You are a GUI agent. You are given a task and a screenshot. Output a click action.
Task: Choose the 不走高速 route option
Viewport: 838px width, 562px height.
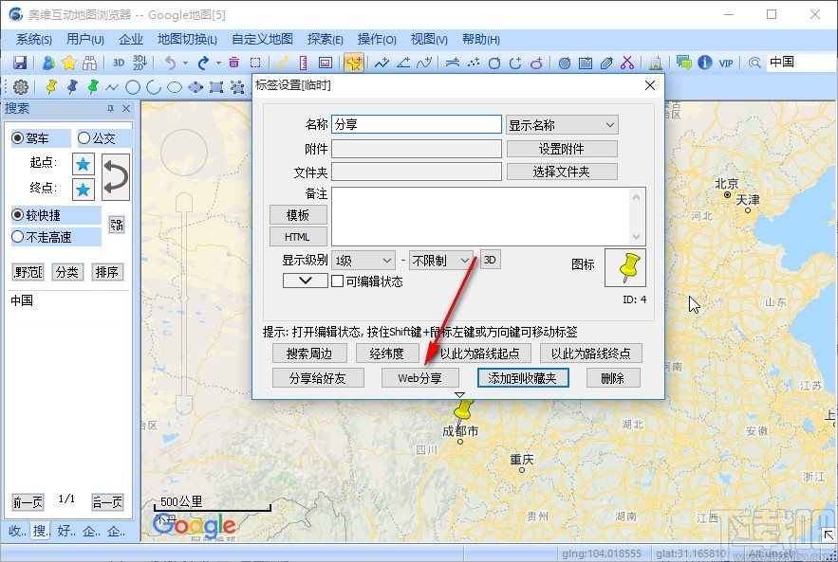click(x=18, y=237)
